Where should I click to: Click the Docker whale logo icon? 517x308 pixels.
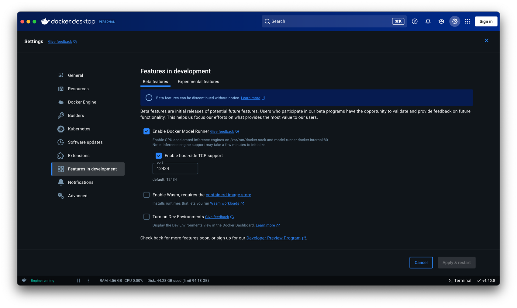pyautogui.click(x=45, y=21)
